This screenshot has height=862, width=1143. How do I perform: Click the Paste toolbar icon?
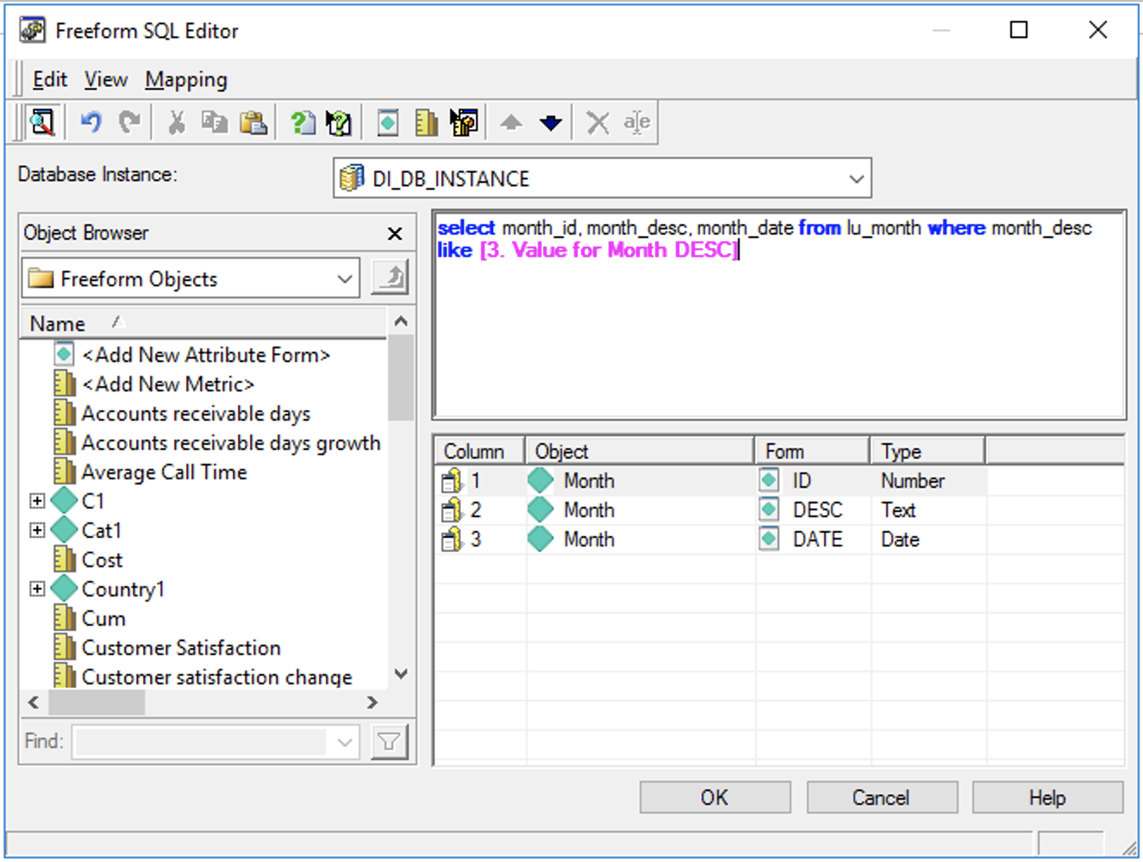[253, 122]
